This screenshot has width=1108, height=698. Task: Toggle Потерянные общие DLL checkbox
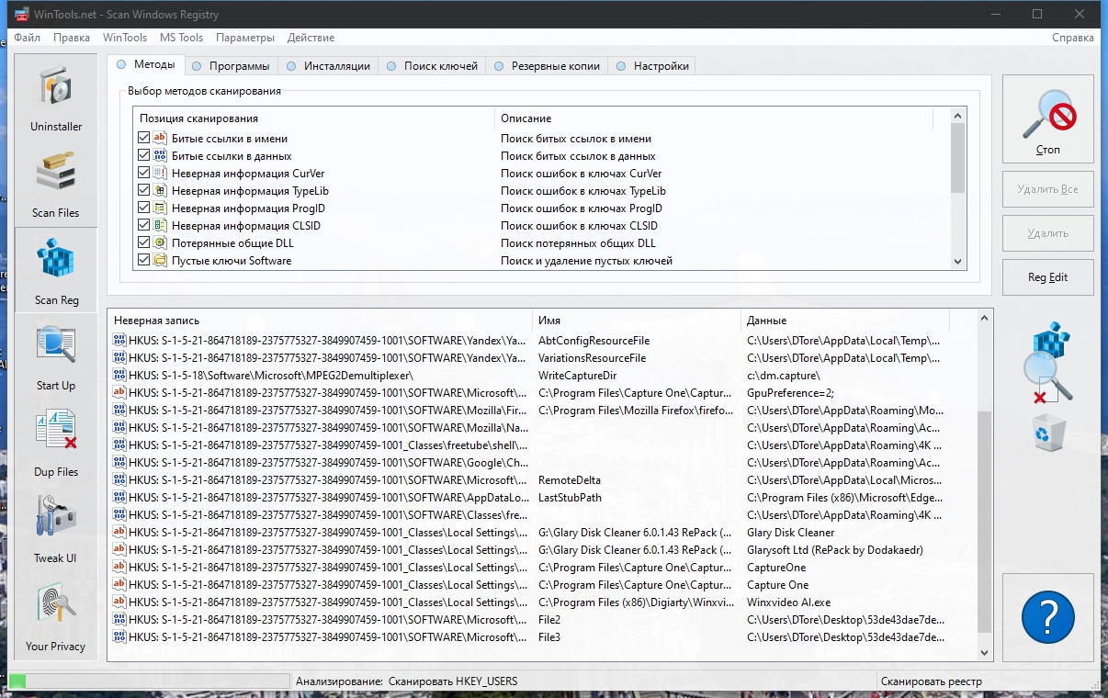pyautogui.click(x=143, y=243)
